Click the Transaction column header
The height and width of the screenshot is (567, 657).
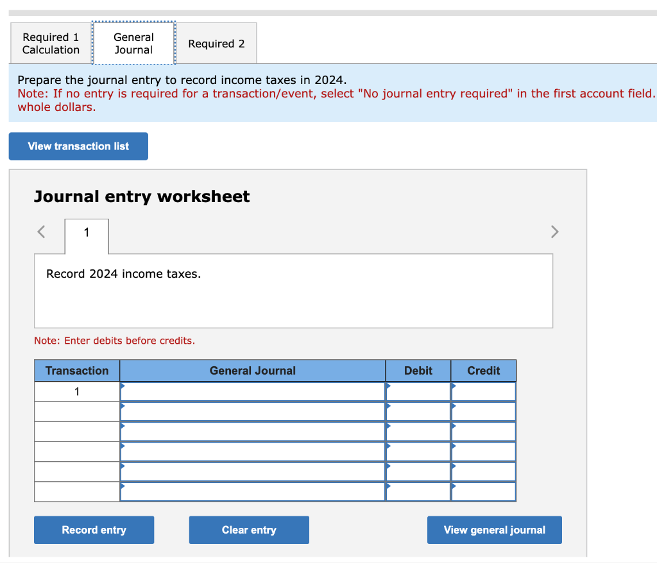coord(77,371)
